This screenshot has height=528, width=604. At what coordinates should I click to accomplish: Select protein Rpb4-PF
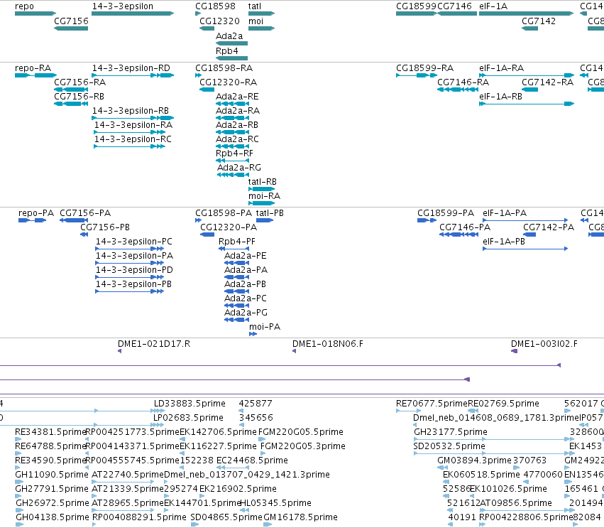point(237,242)
